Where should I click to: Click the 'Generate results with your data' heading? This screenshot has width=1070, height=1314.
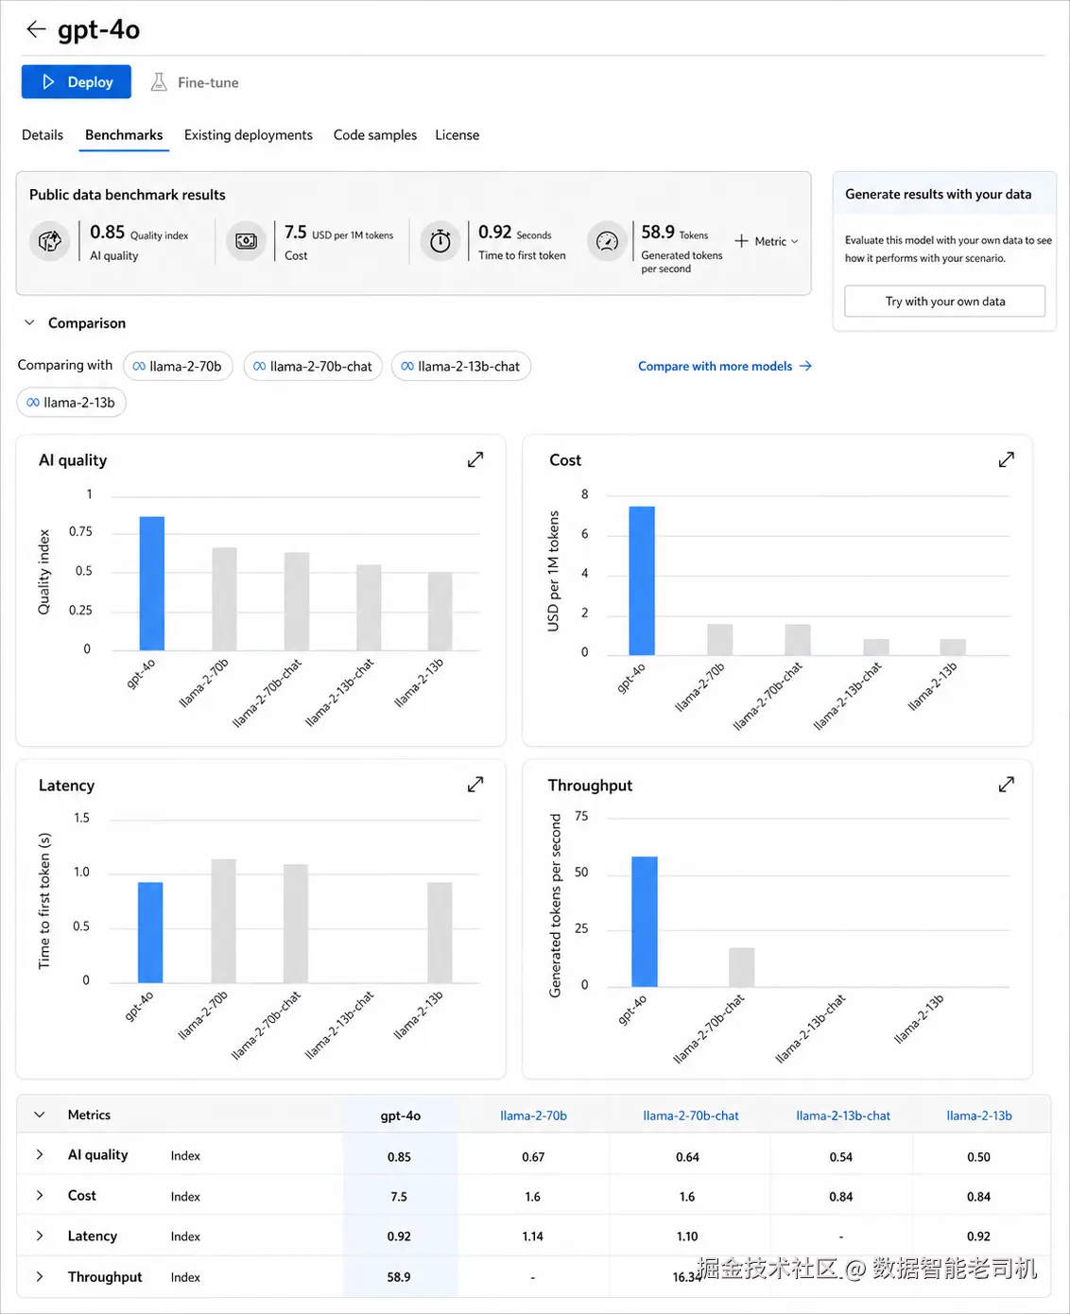(939, 194)
